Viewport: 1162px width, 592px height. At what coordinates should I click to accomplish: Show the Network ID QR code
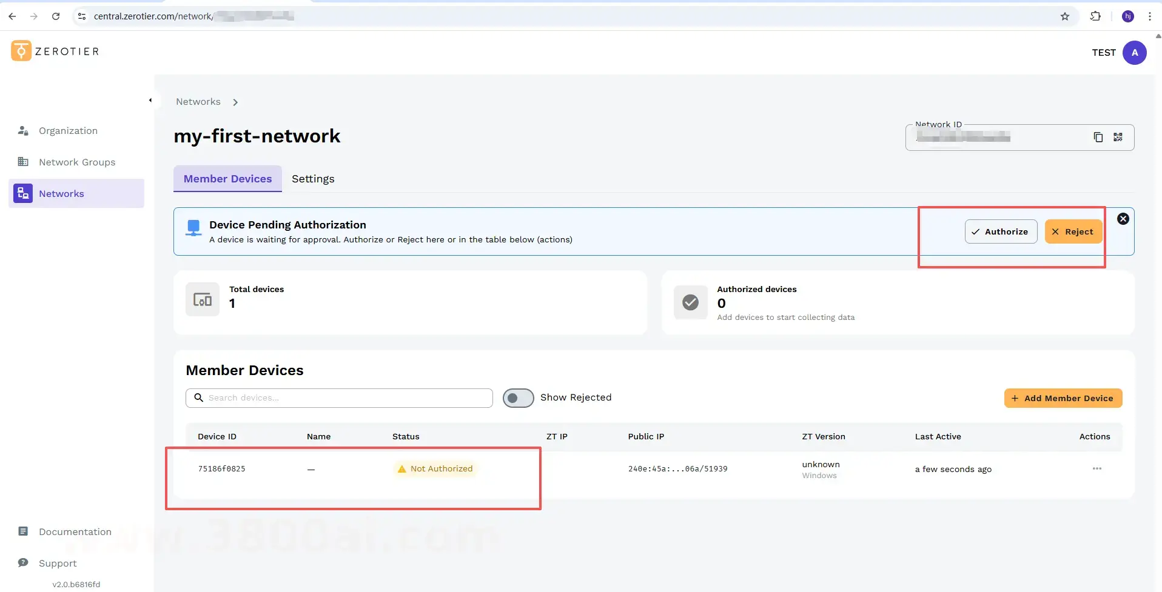pos(1118,138)
